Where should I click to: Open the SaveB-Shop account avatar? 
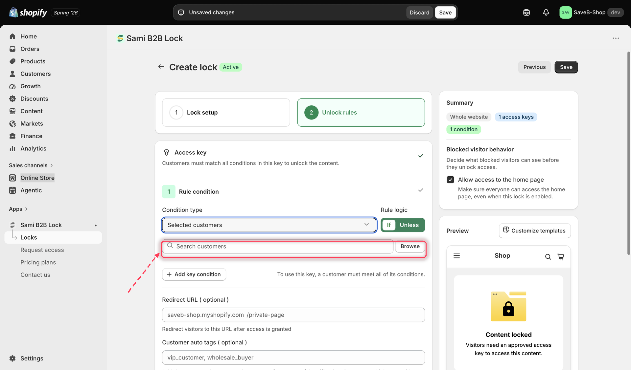click(x=566, y=12)
